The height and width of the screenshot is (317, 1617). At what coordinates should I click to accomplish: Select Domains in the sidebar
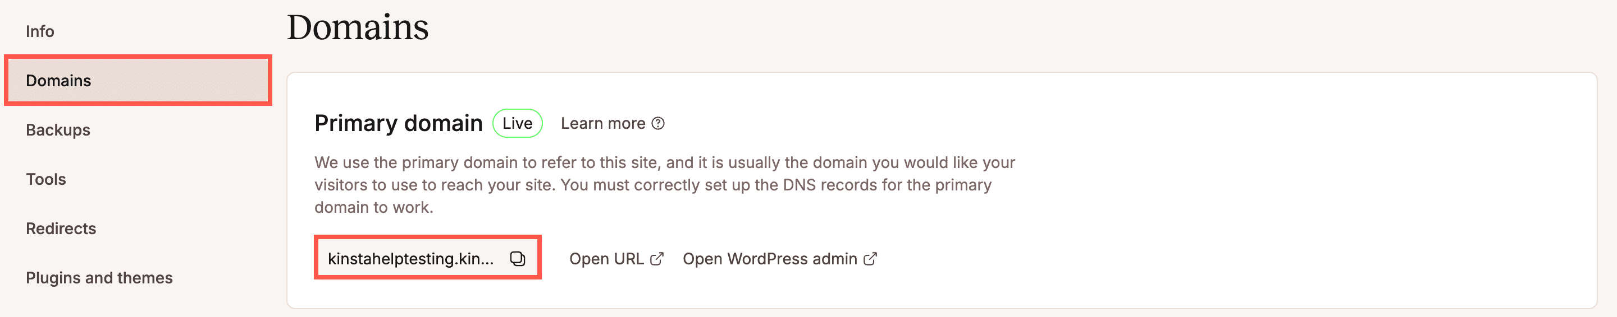(x=58, y=81)
